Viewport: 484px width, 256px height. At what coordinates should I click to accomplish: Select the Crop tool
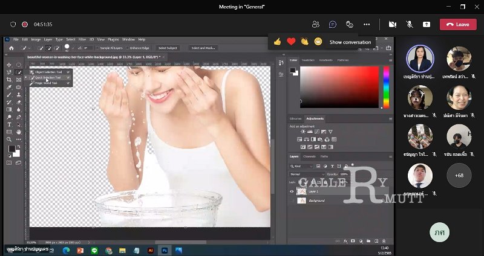coord(9,80)
